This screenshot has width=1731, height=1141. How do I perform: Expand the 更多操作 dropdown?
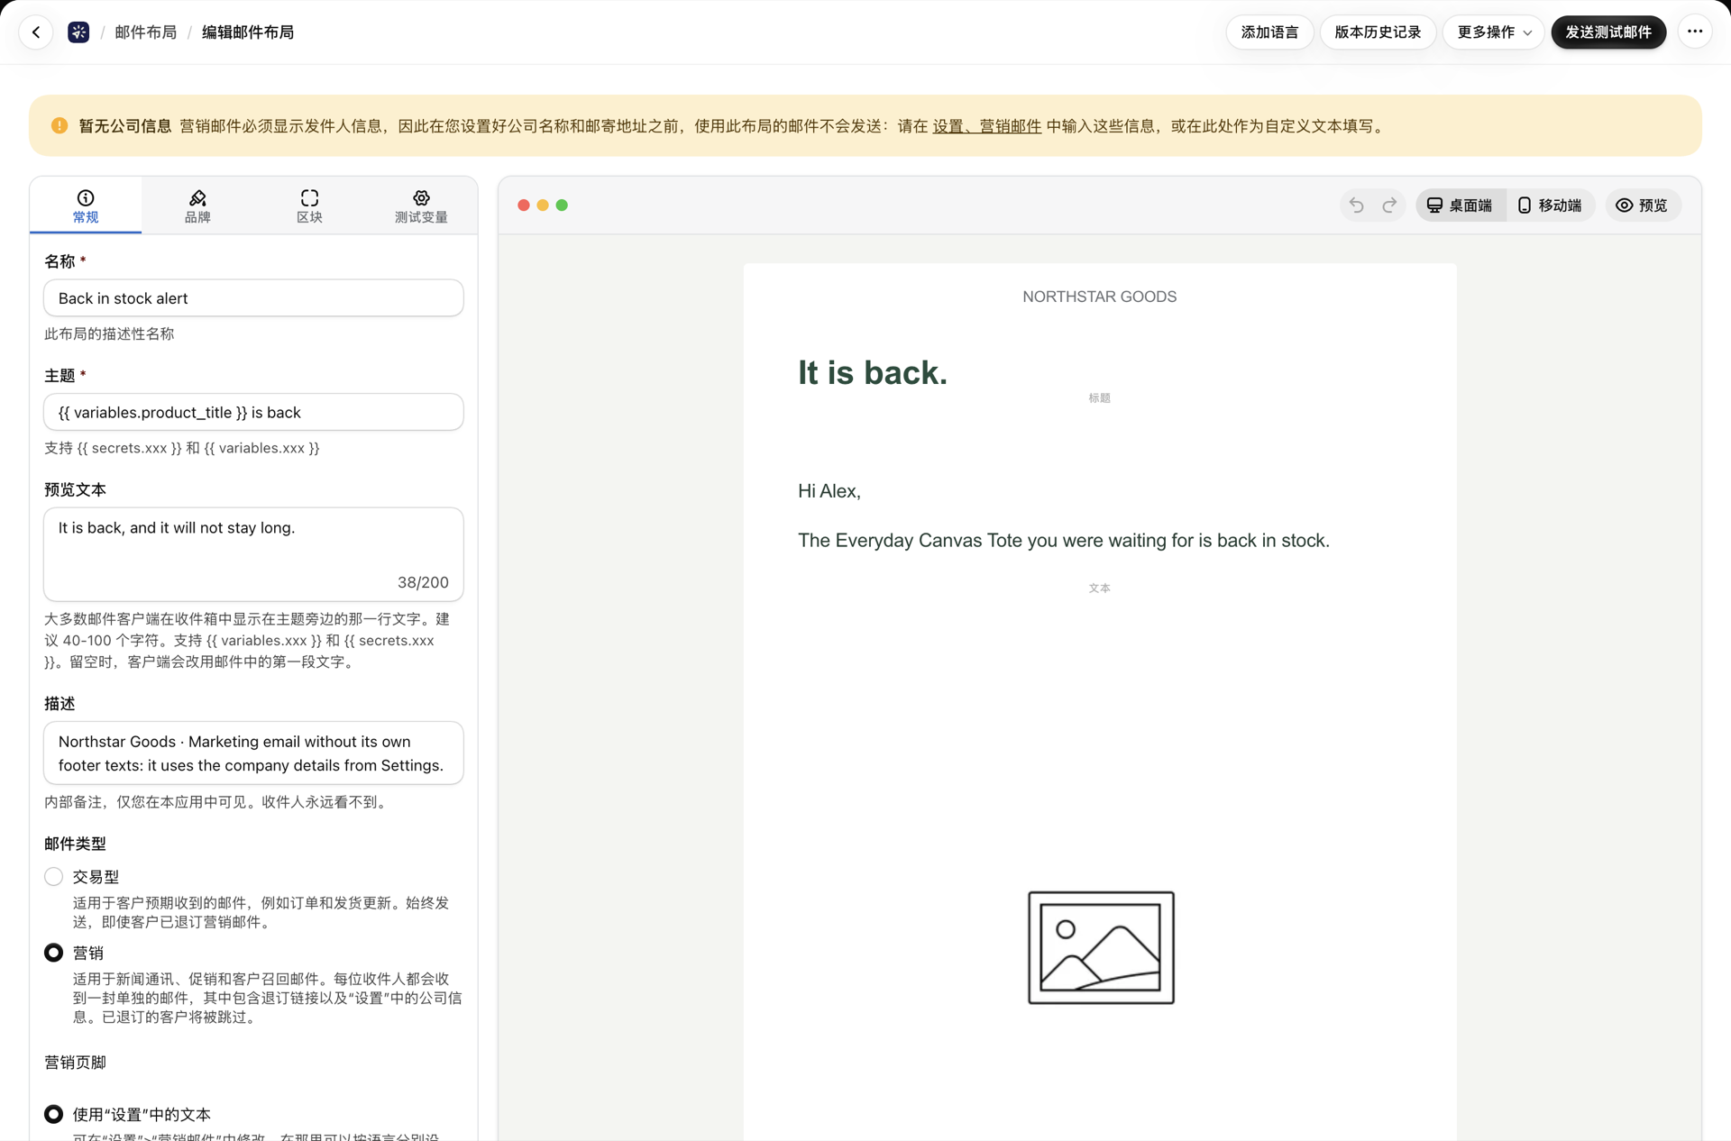1494,32
